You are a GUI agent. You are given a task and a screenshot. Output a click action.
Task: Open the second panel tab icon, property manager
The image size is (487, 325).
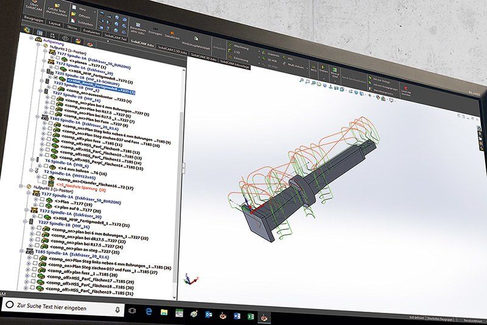(x=40, y=33)
